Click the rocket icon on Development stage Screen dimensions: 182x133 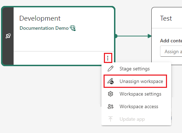[x=8, y=36]
